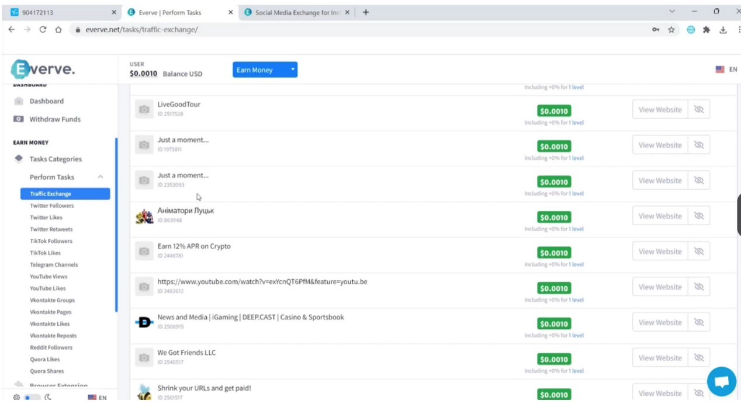Open TikTok Followers tasks
741x407 pixels.
click(51, 241)
